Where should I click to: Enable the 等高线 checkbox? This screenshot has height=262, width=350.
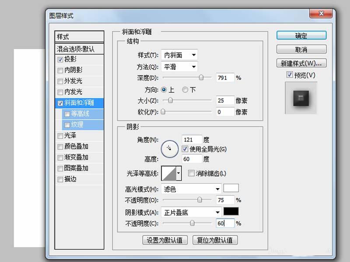click(x=67, y=114)
